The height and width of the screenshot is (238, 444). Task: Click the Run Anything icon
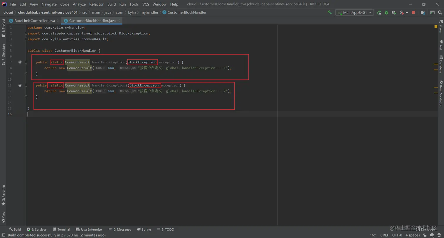coord(432,13)
